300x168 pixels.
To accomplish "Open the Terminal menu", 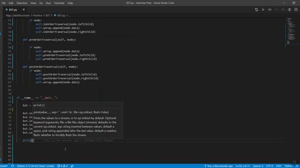I will pos(59,3).
